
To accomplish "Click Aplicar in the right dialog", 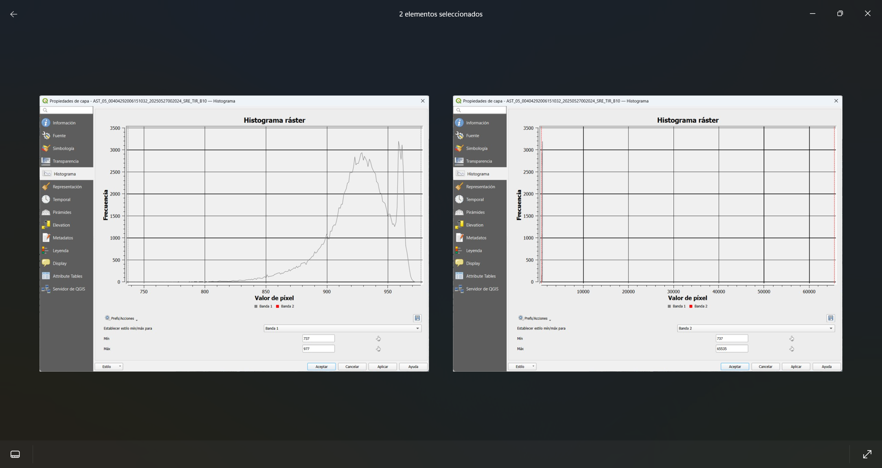I will 796,366.
